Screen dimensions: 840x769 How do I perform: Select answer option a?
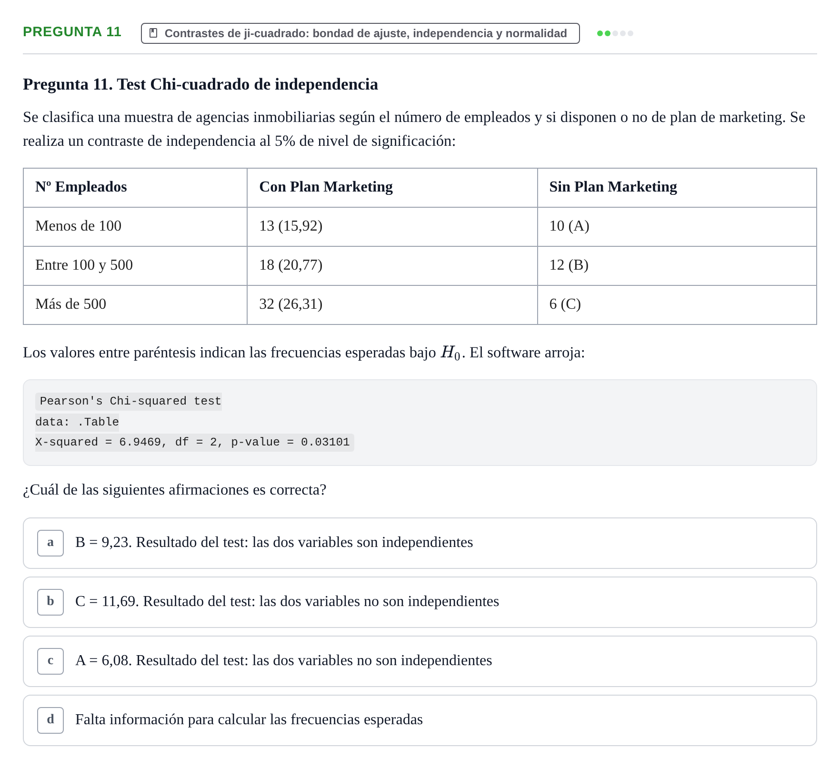[420, 543]
